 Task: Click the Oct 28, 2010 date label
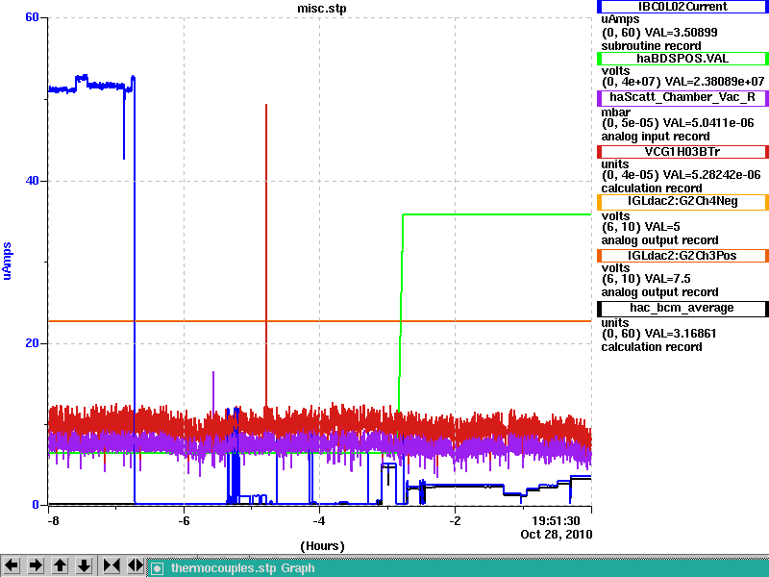pyautogui.click(x=557, y=535)
